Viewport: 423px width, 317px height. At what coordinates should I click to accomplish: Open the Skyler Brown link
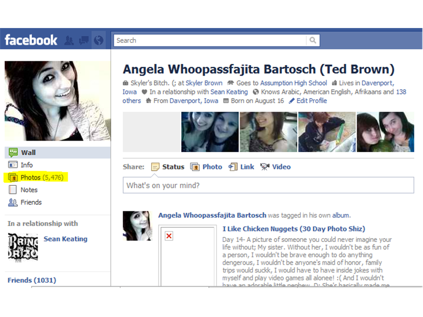tap(204, 83)
